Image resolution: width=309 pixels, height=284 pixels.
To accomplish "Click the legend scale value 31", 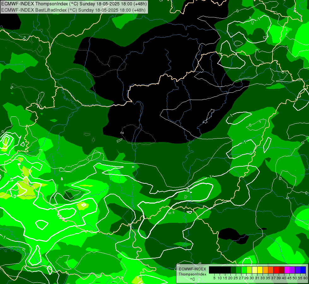I will click(x=257, y=278).
